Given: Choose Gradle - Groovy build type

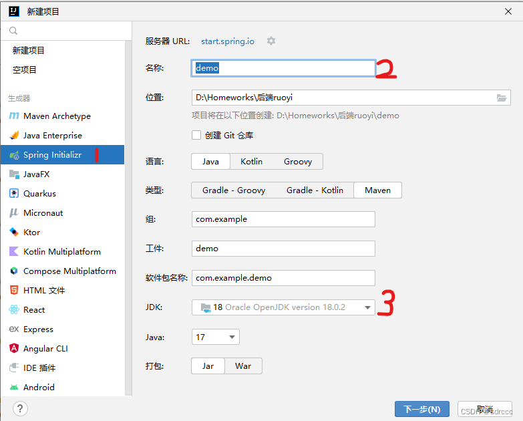Looking at the screenshot, I should coord(234,190).
